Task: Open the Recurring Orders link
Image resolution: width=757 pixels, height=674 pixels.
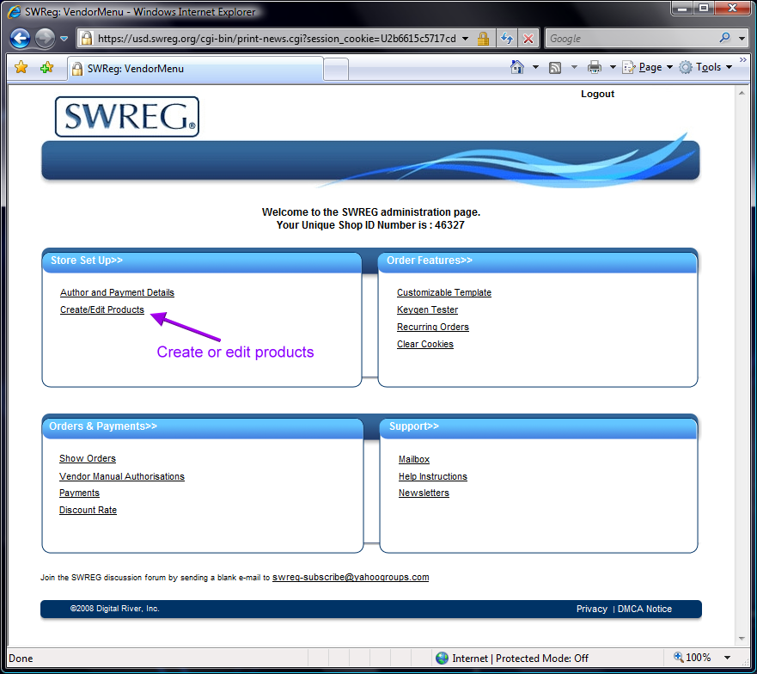Action: pos(432,327)
